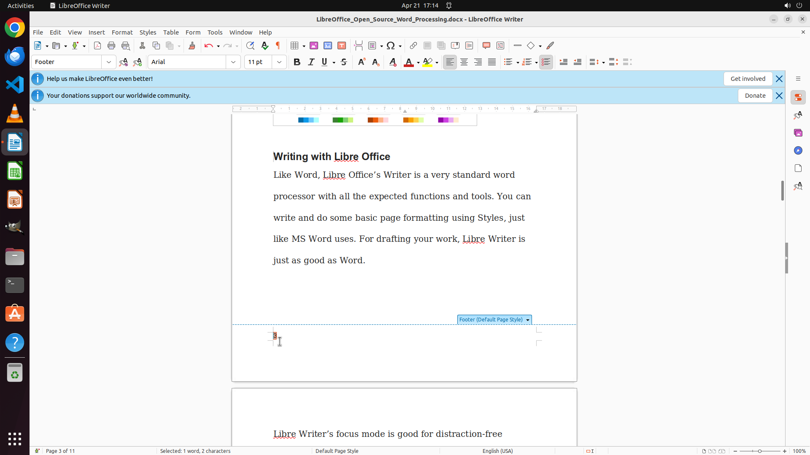Viewport: 810px width, 455px height.
Task: Insert a comment from toolbar
Action: (486, 45)
